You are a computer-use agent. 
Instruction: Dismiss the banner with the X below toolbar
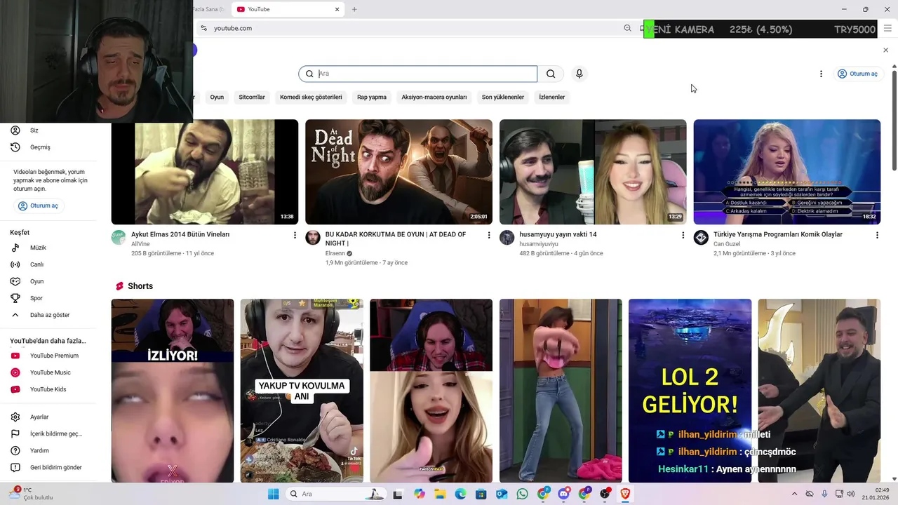pos(885,50)
